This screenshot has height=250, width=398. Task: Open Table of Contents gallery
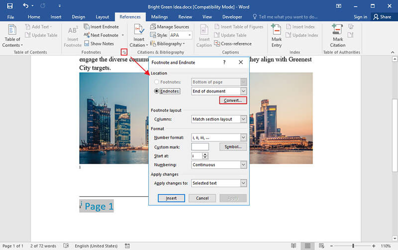tap(12, 36)
